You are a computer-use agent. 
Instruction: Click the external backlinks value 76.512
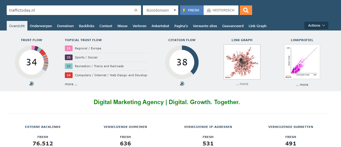click(43, 144)
